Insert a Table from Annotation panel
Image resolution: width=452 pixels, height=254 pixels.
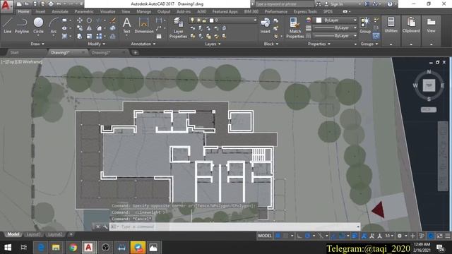click(x=159, y=36)
